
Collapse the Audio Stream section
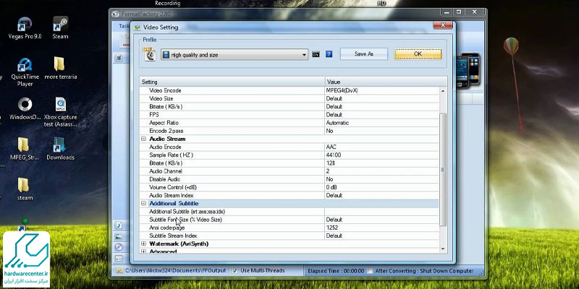point(143,139)
